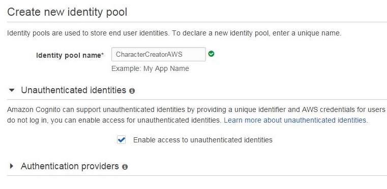Focus the Identity pool name field
The height and width of the screenshot is (189, 387).
coord(159,54)
